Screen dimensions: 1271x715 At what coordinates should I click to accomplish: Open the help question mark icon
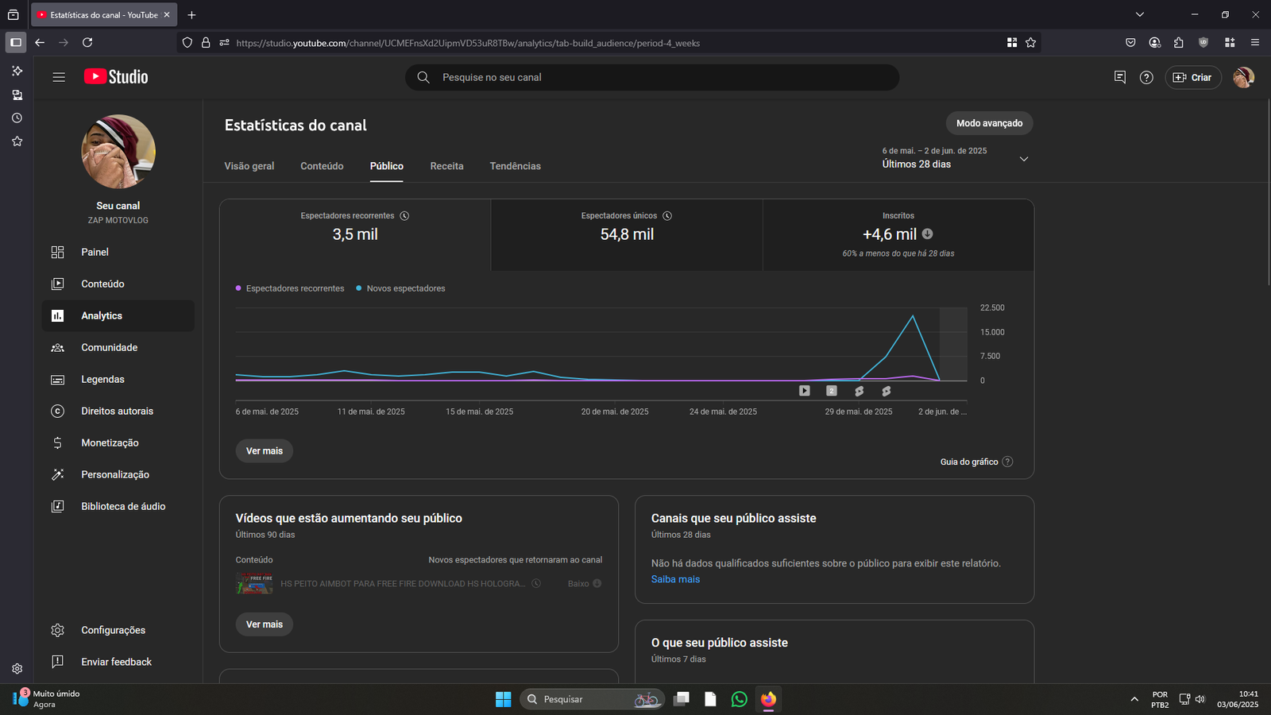point(1146,77)
